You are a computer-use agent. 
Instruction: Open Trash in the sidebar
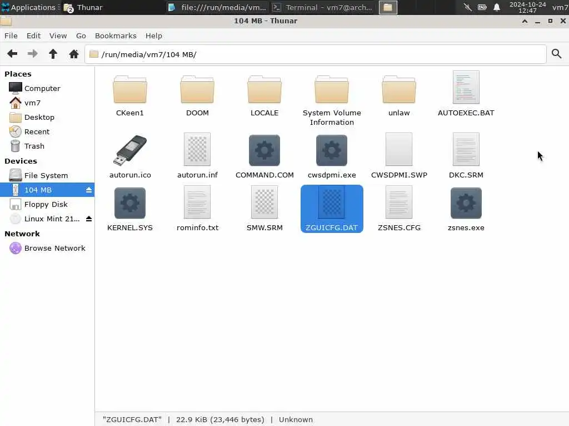tap(47, 146)
